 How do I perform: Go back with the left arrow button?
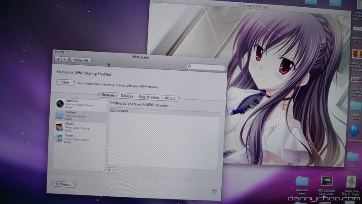(x=58, y=59)
